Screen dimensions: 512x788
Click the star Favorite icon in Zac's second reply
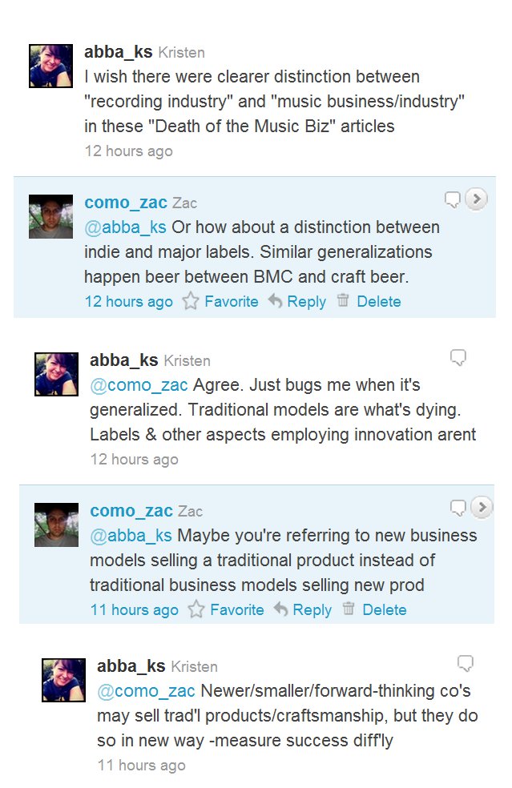click(x=196, y=610)
